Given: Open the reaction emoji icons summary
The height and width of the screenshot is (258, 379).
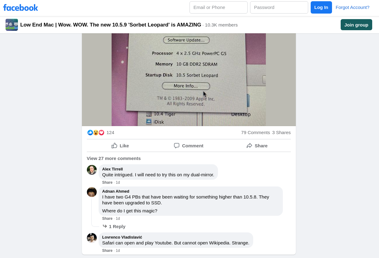Looking at the screenshot, I should coord(96,133).
